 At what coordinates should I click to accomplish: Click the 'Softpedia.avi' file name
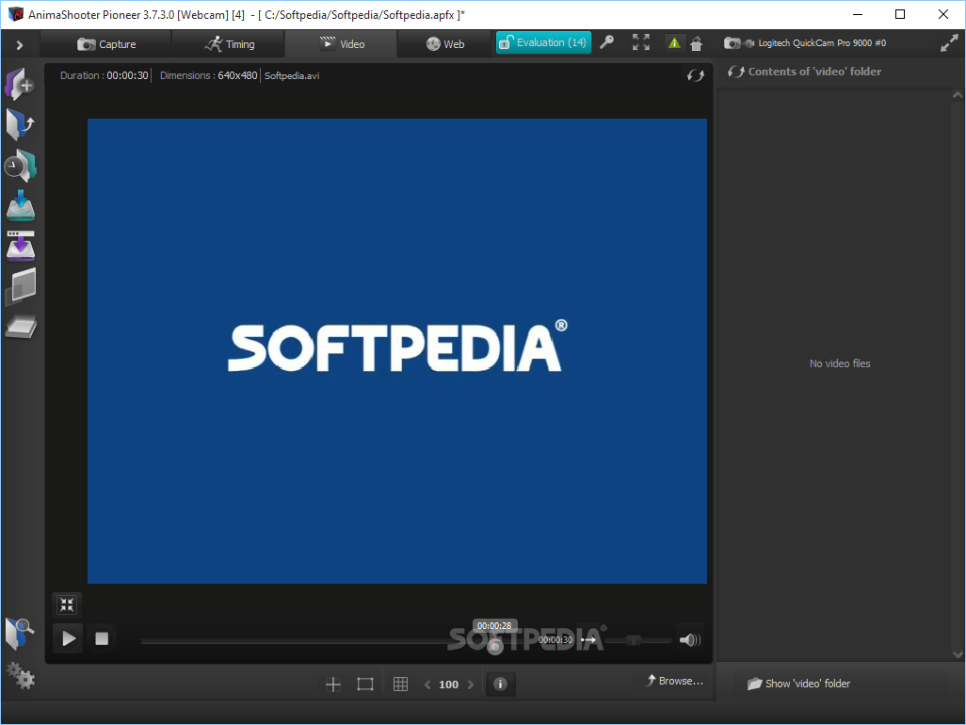[x=292, y=75]
